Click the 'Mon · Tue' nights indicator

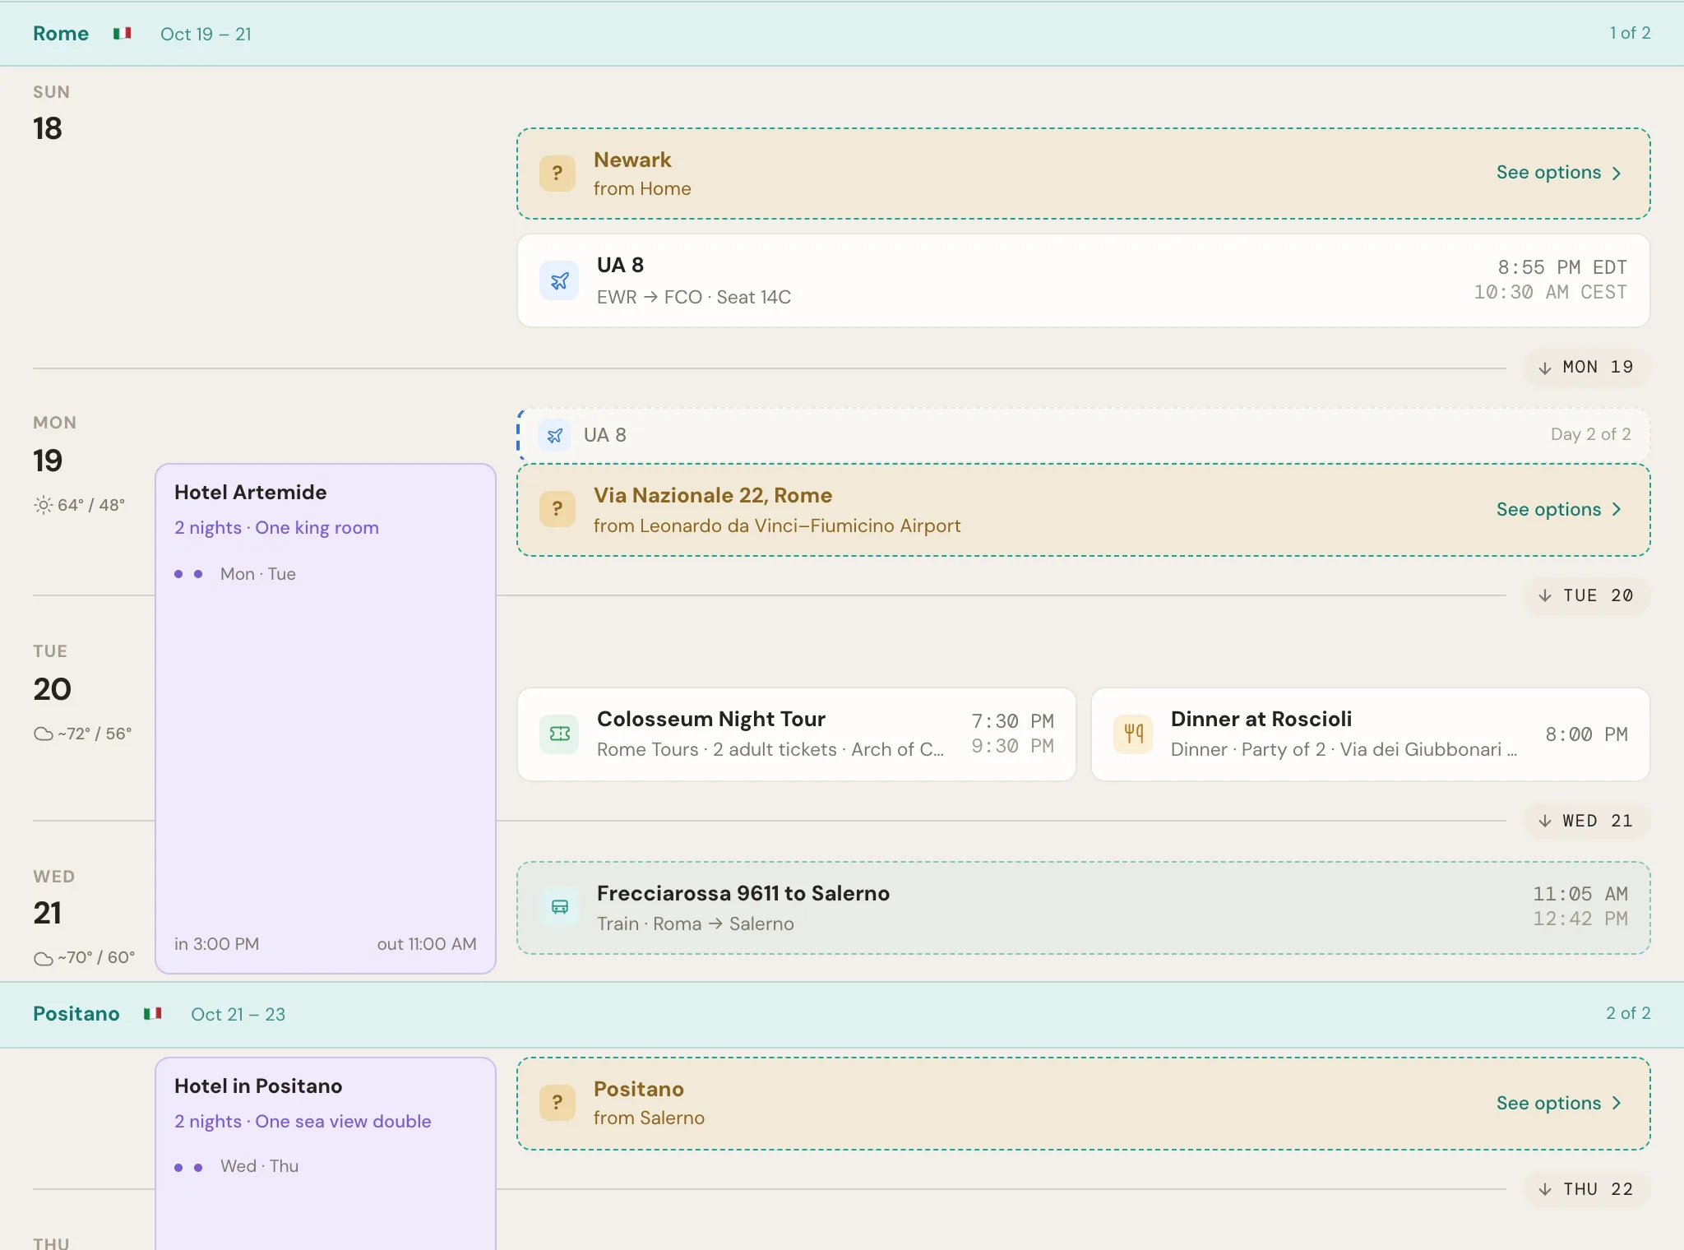tap(257, 574)
